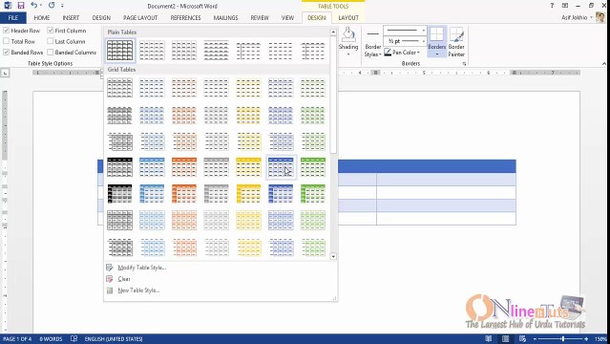Switch to the PAGE LAYOUT tab
Image resolution: width=610 pixels, height=344 pixels.
[x=140, y=18]
